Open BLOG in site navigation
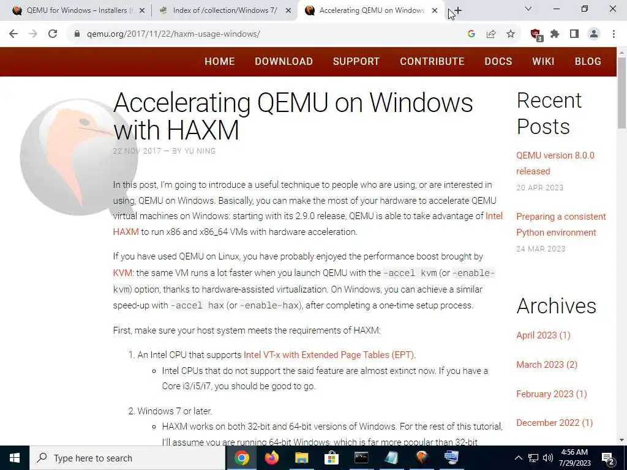 [x=588, y=62]
